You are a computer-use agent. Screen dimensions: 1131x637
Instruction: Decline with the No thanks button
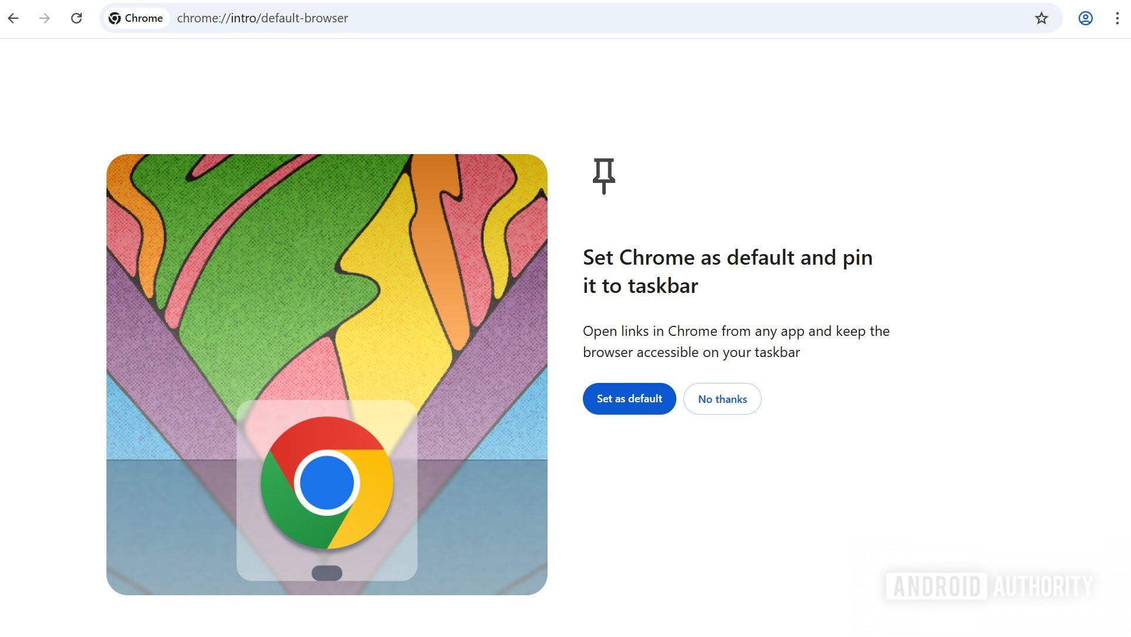pyautogui.click(x=722, y=399)
